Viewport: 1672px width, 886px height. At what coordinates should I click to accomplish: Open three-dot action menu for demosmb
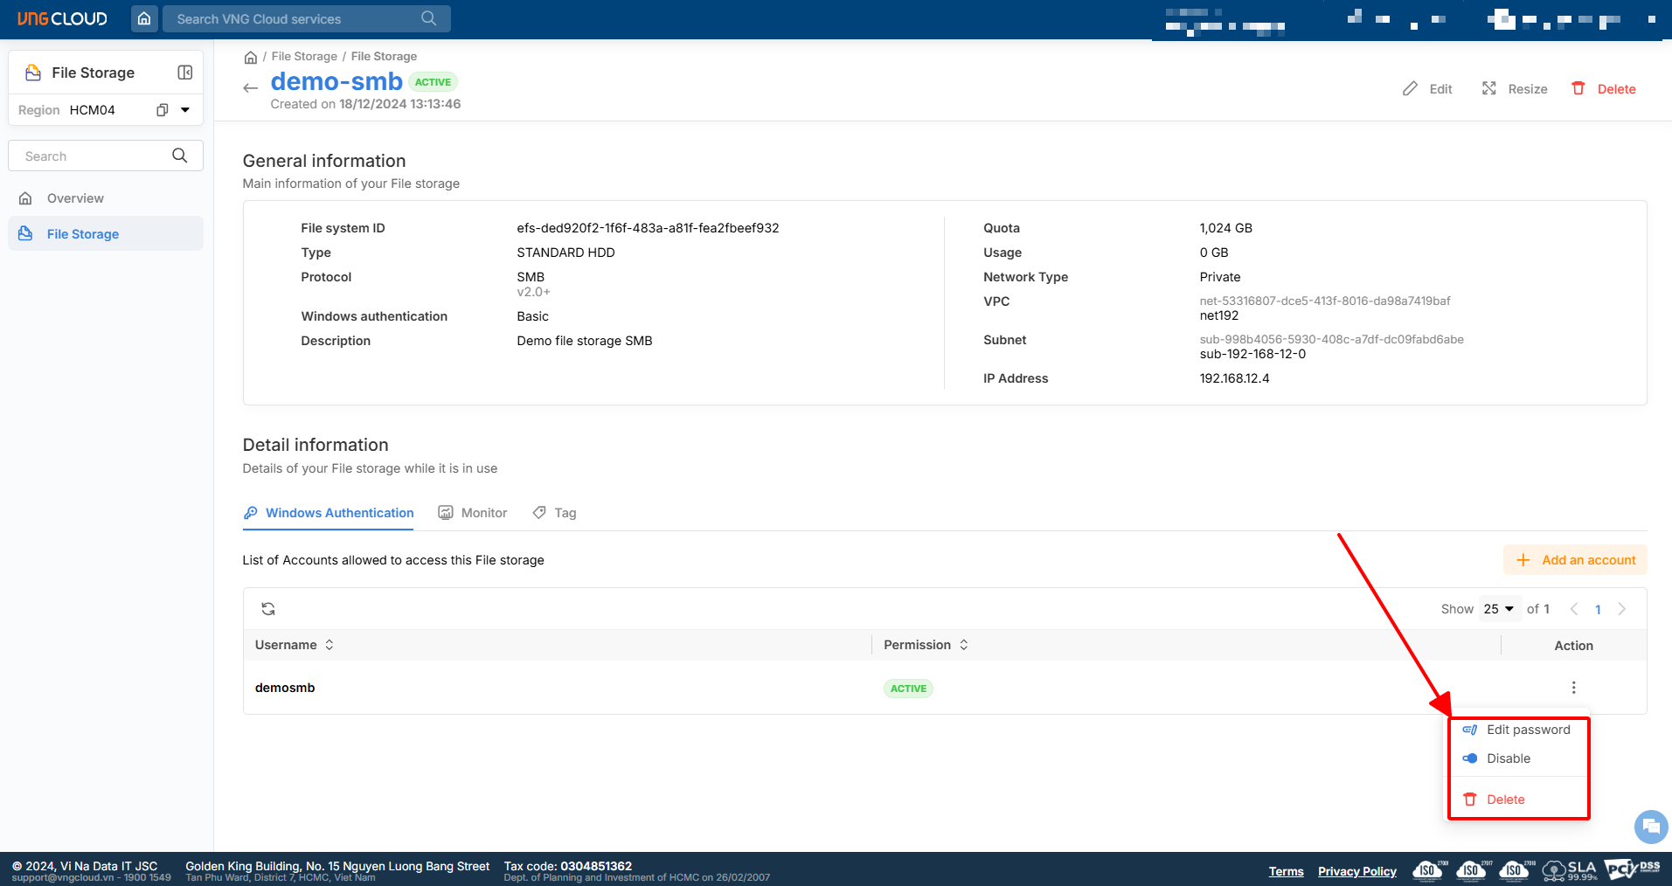[1573, 688]
